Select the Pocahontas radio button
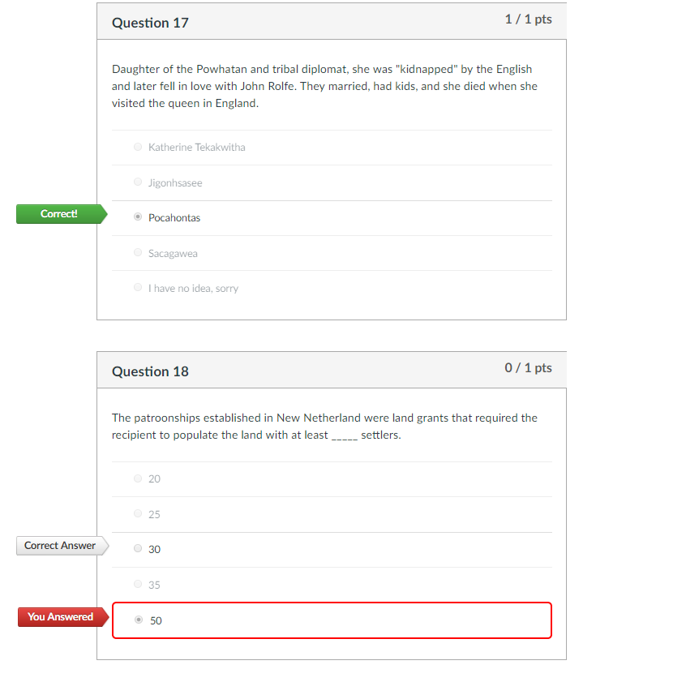 [x=138, y=217]
